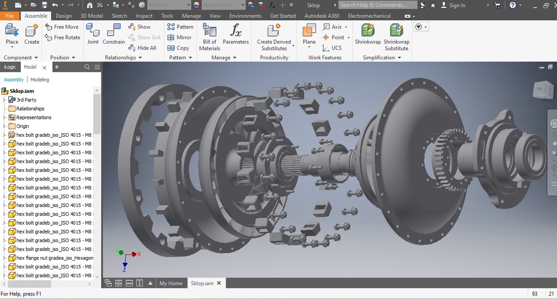
Task: Click the Copy component tool
Action: coord(178,48)
